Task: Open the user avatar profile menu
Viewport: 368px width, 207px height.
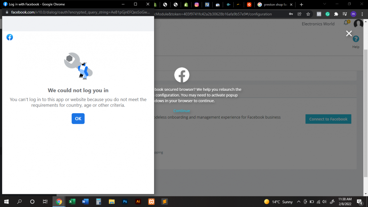Action: coord(358,24)
